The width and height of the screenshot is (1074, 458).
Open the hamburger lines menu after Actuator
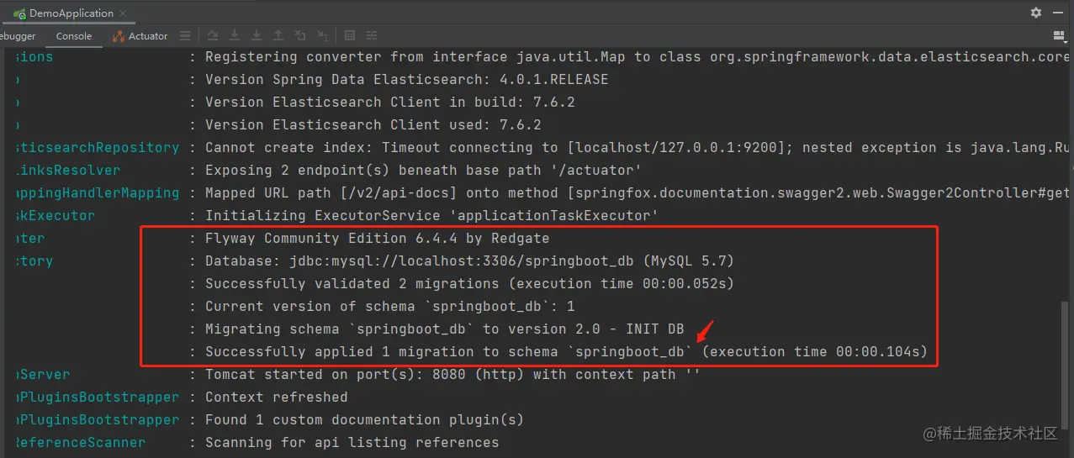point(187,36)
